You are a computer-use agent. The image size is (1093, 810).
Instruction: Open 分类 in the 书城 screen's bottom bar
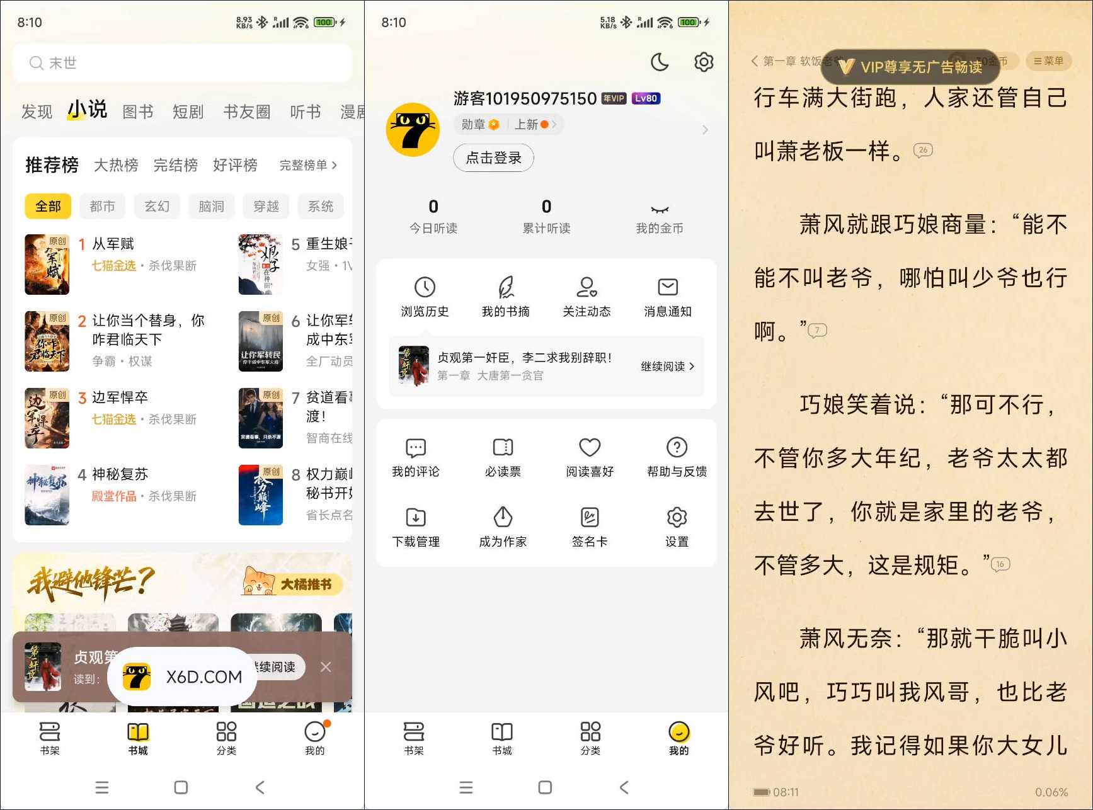click(x=226, y=738)
